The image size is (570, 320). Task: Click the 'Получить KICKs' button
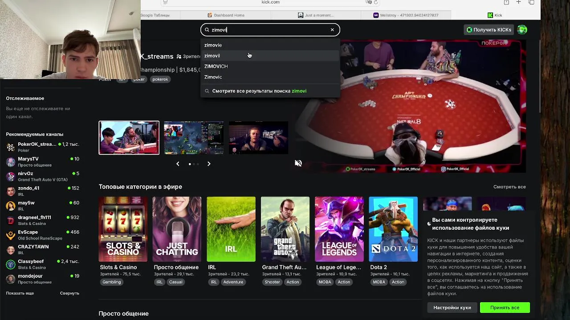click(x=489, y=30)
